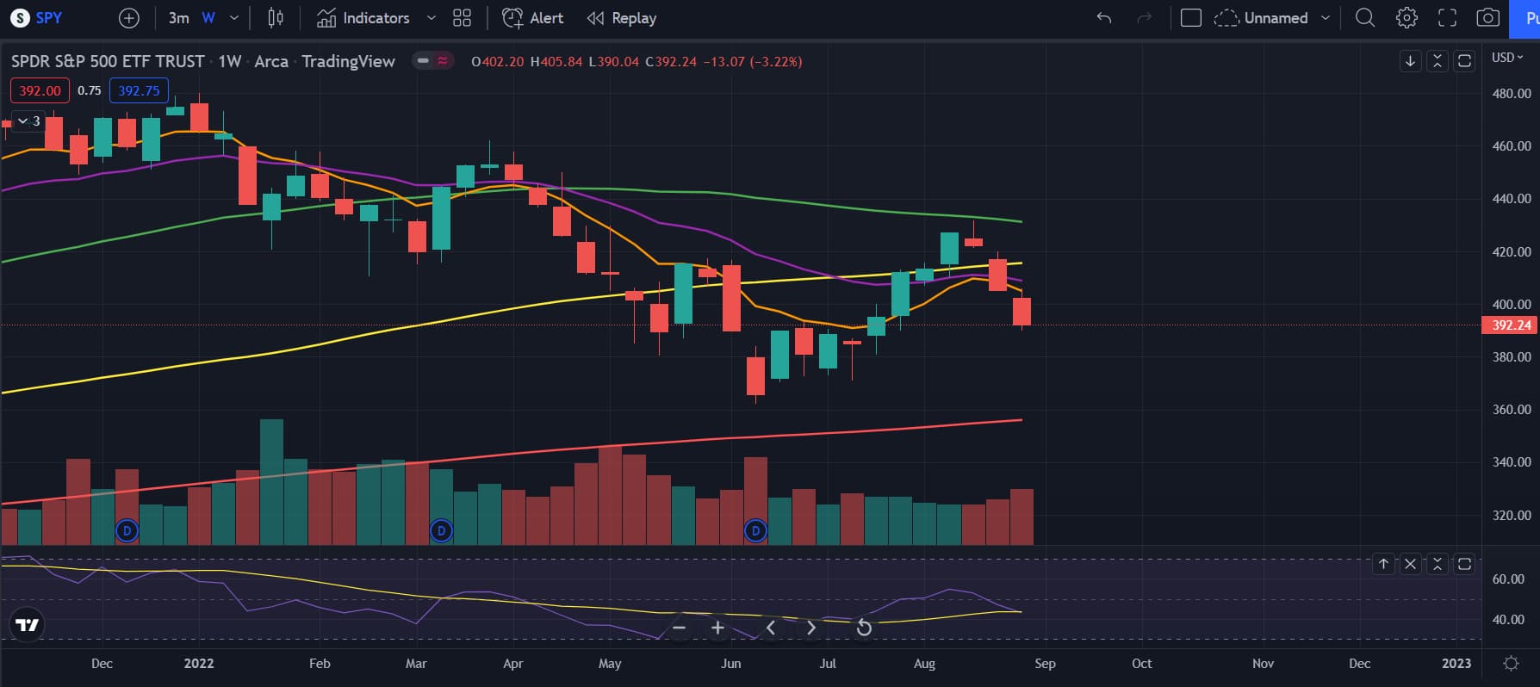Screen dimensions: 1540x687
Task: Click the TradingView logo badge
Action: 28,625
